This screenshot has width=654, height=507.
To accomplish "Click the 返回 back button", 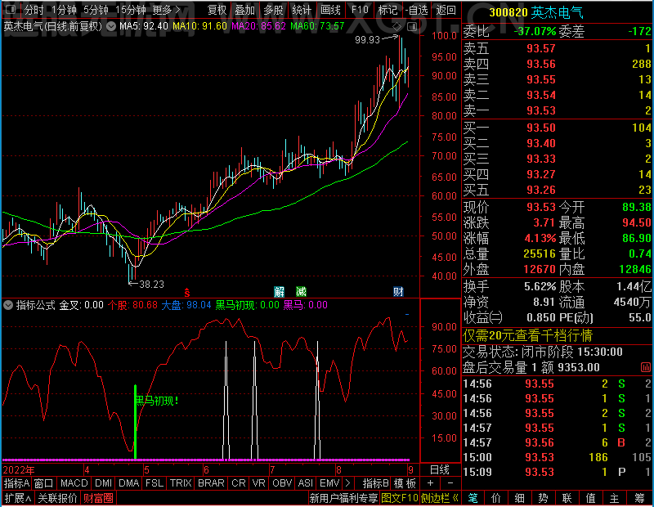I will point(446,10).
